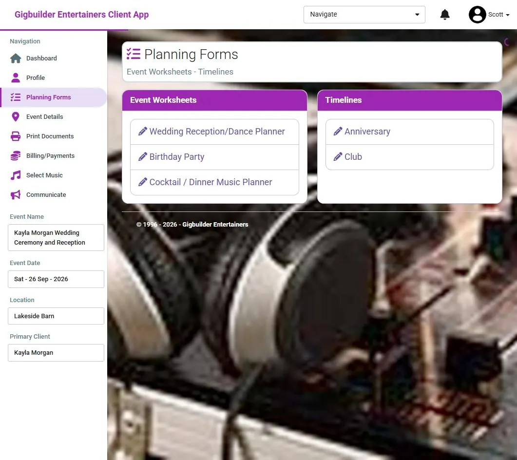Click pencil icon beside Anniversary

point(338,131)
